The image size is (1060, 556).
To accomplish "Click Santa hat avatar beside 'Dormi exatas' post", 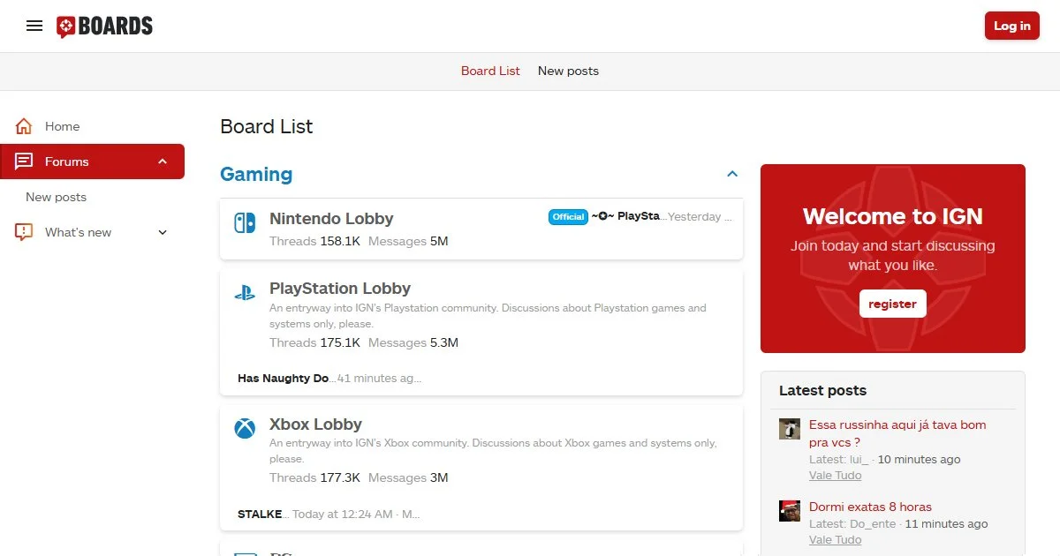I will (790, 511).
